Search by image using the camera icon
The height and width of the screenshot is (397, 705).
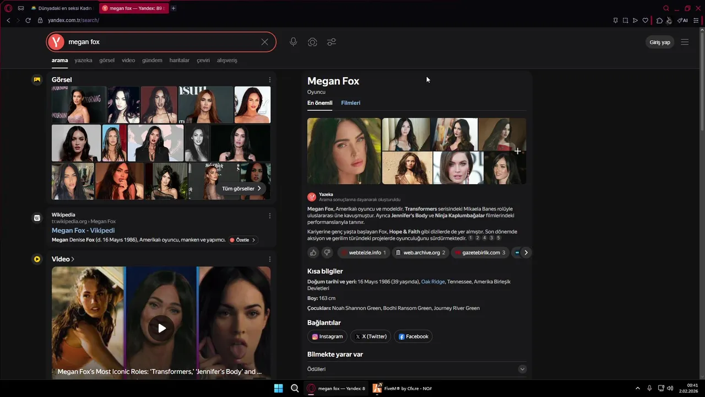coord(312,42)
